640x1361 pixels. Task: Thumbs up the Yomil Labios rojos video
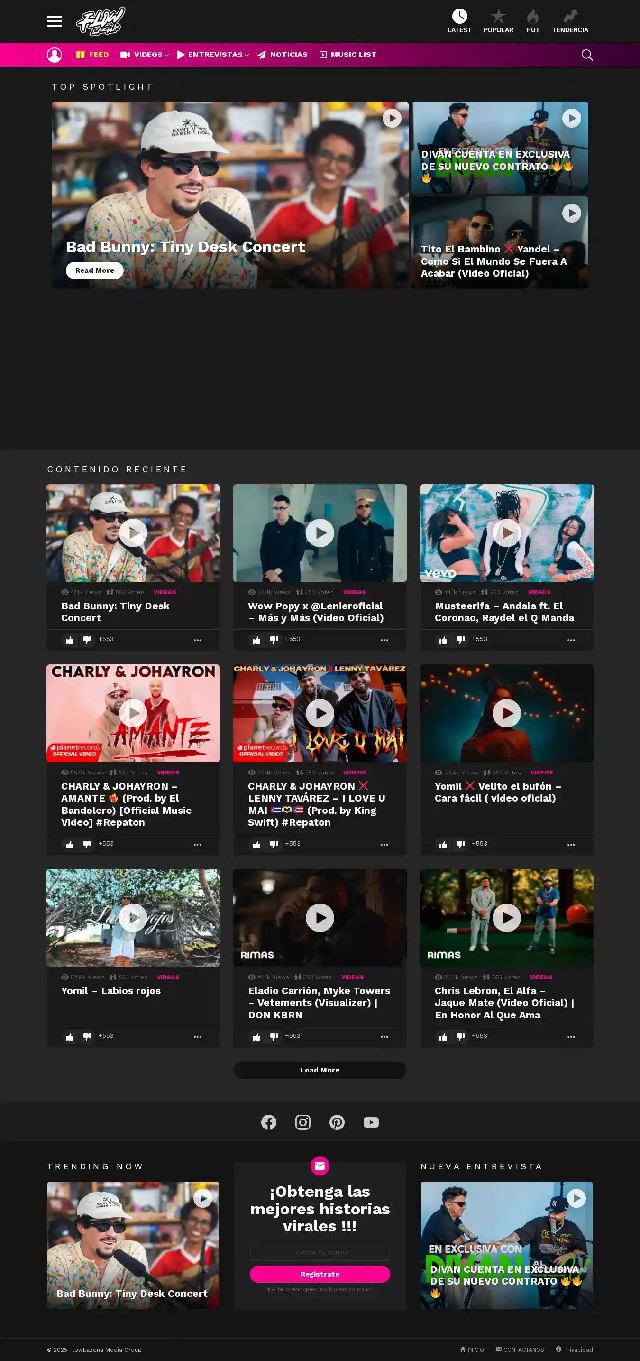[70, 1036]
